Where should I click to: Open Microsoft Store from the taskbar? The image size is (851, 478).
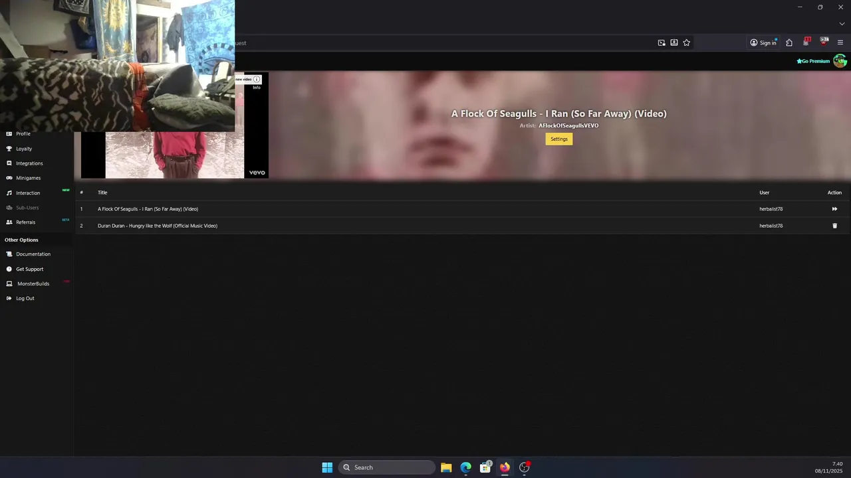point(485,467)
